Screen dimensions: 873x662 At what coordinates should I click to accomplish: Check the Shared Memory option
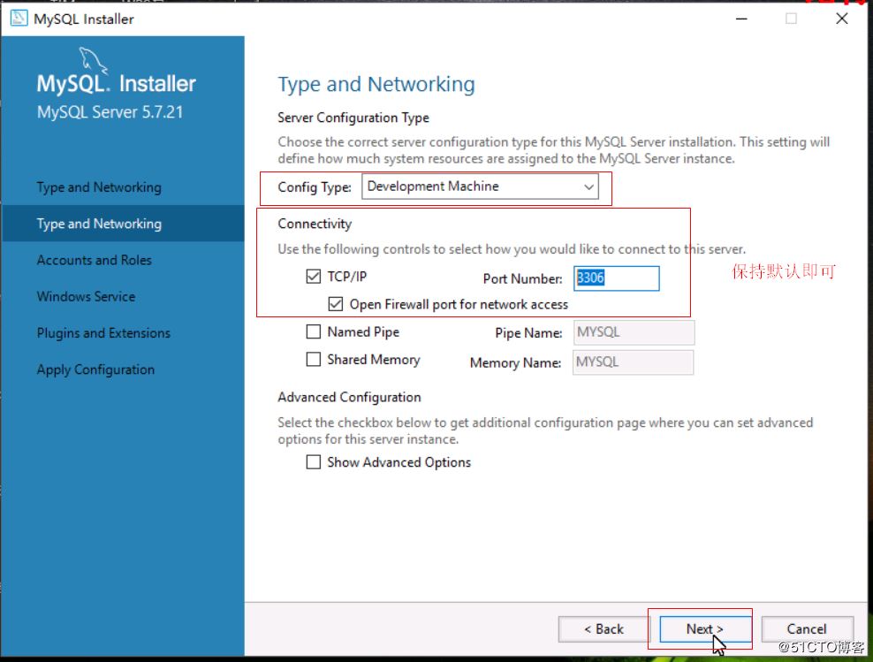[x=314, y=360]
